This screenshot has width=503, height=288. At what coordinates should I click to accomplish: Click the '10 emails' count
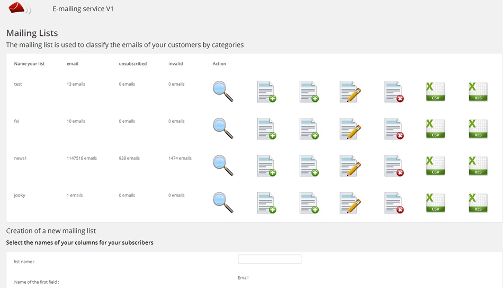click(x=76, y=122)
